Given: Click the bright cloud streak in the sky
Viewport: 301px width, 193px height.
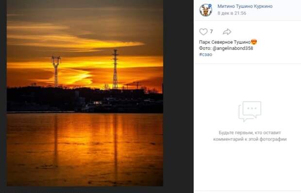Looking at the screenshot, I should 77,42.
